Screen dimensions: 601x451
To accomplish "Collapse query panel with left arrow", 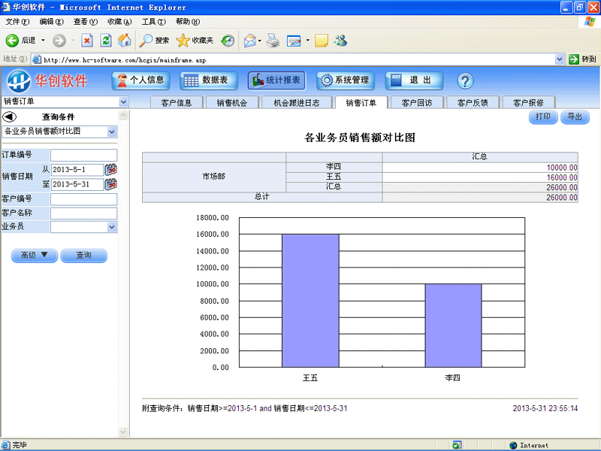I will pyautogui.click(x=10, y=117).
